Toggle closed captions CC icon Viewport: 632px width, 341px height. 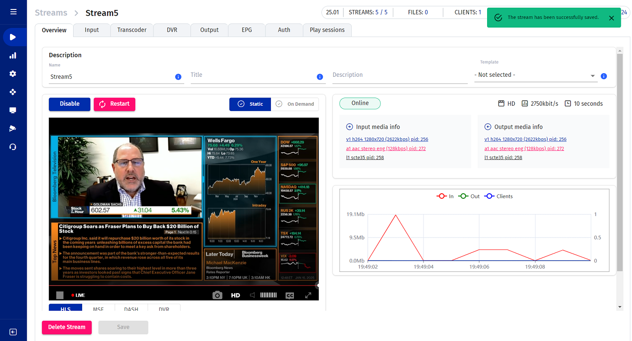[290, 295]
